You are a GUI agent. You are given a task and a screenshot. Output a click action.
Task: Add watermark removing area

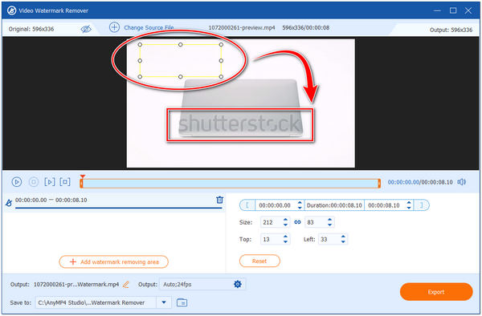(x=114, y=261)
